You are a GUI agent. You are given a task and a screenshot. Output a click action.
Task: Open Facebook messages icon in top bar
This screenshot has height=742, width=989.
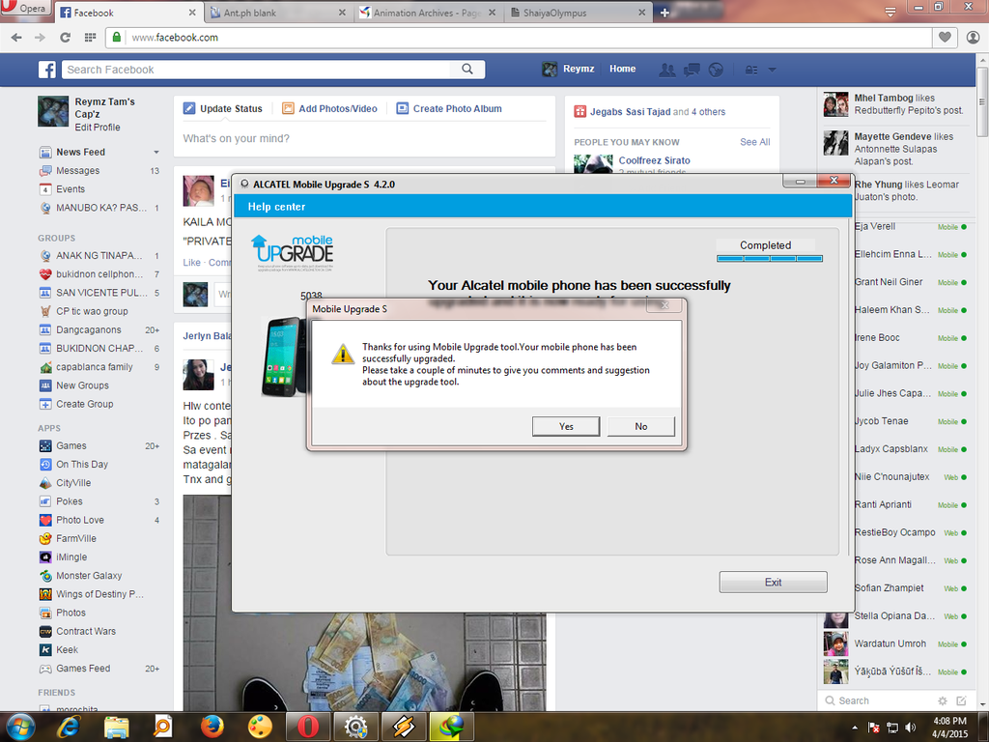click(x=692, y=70)
